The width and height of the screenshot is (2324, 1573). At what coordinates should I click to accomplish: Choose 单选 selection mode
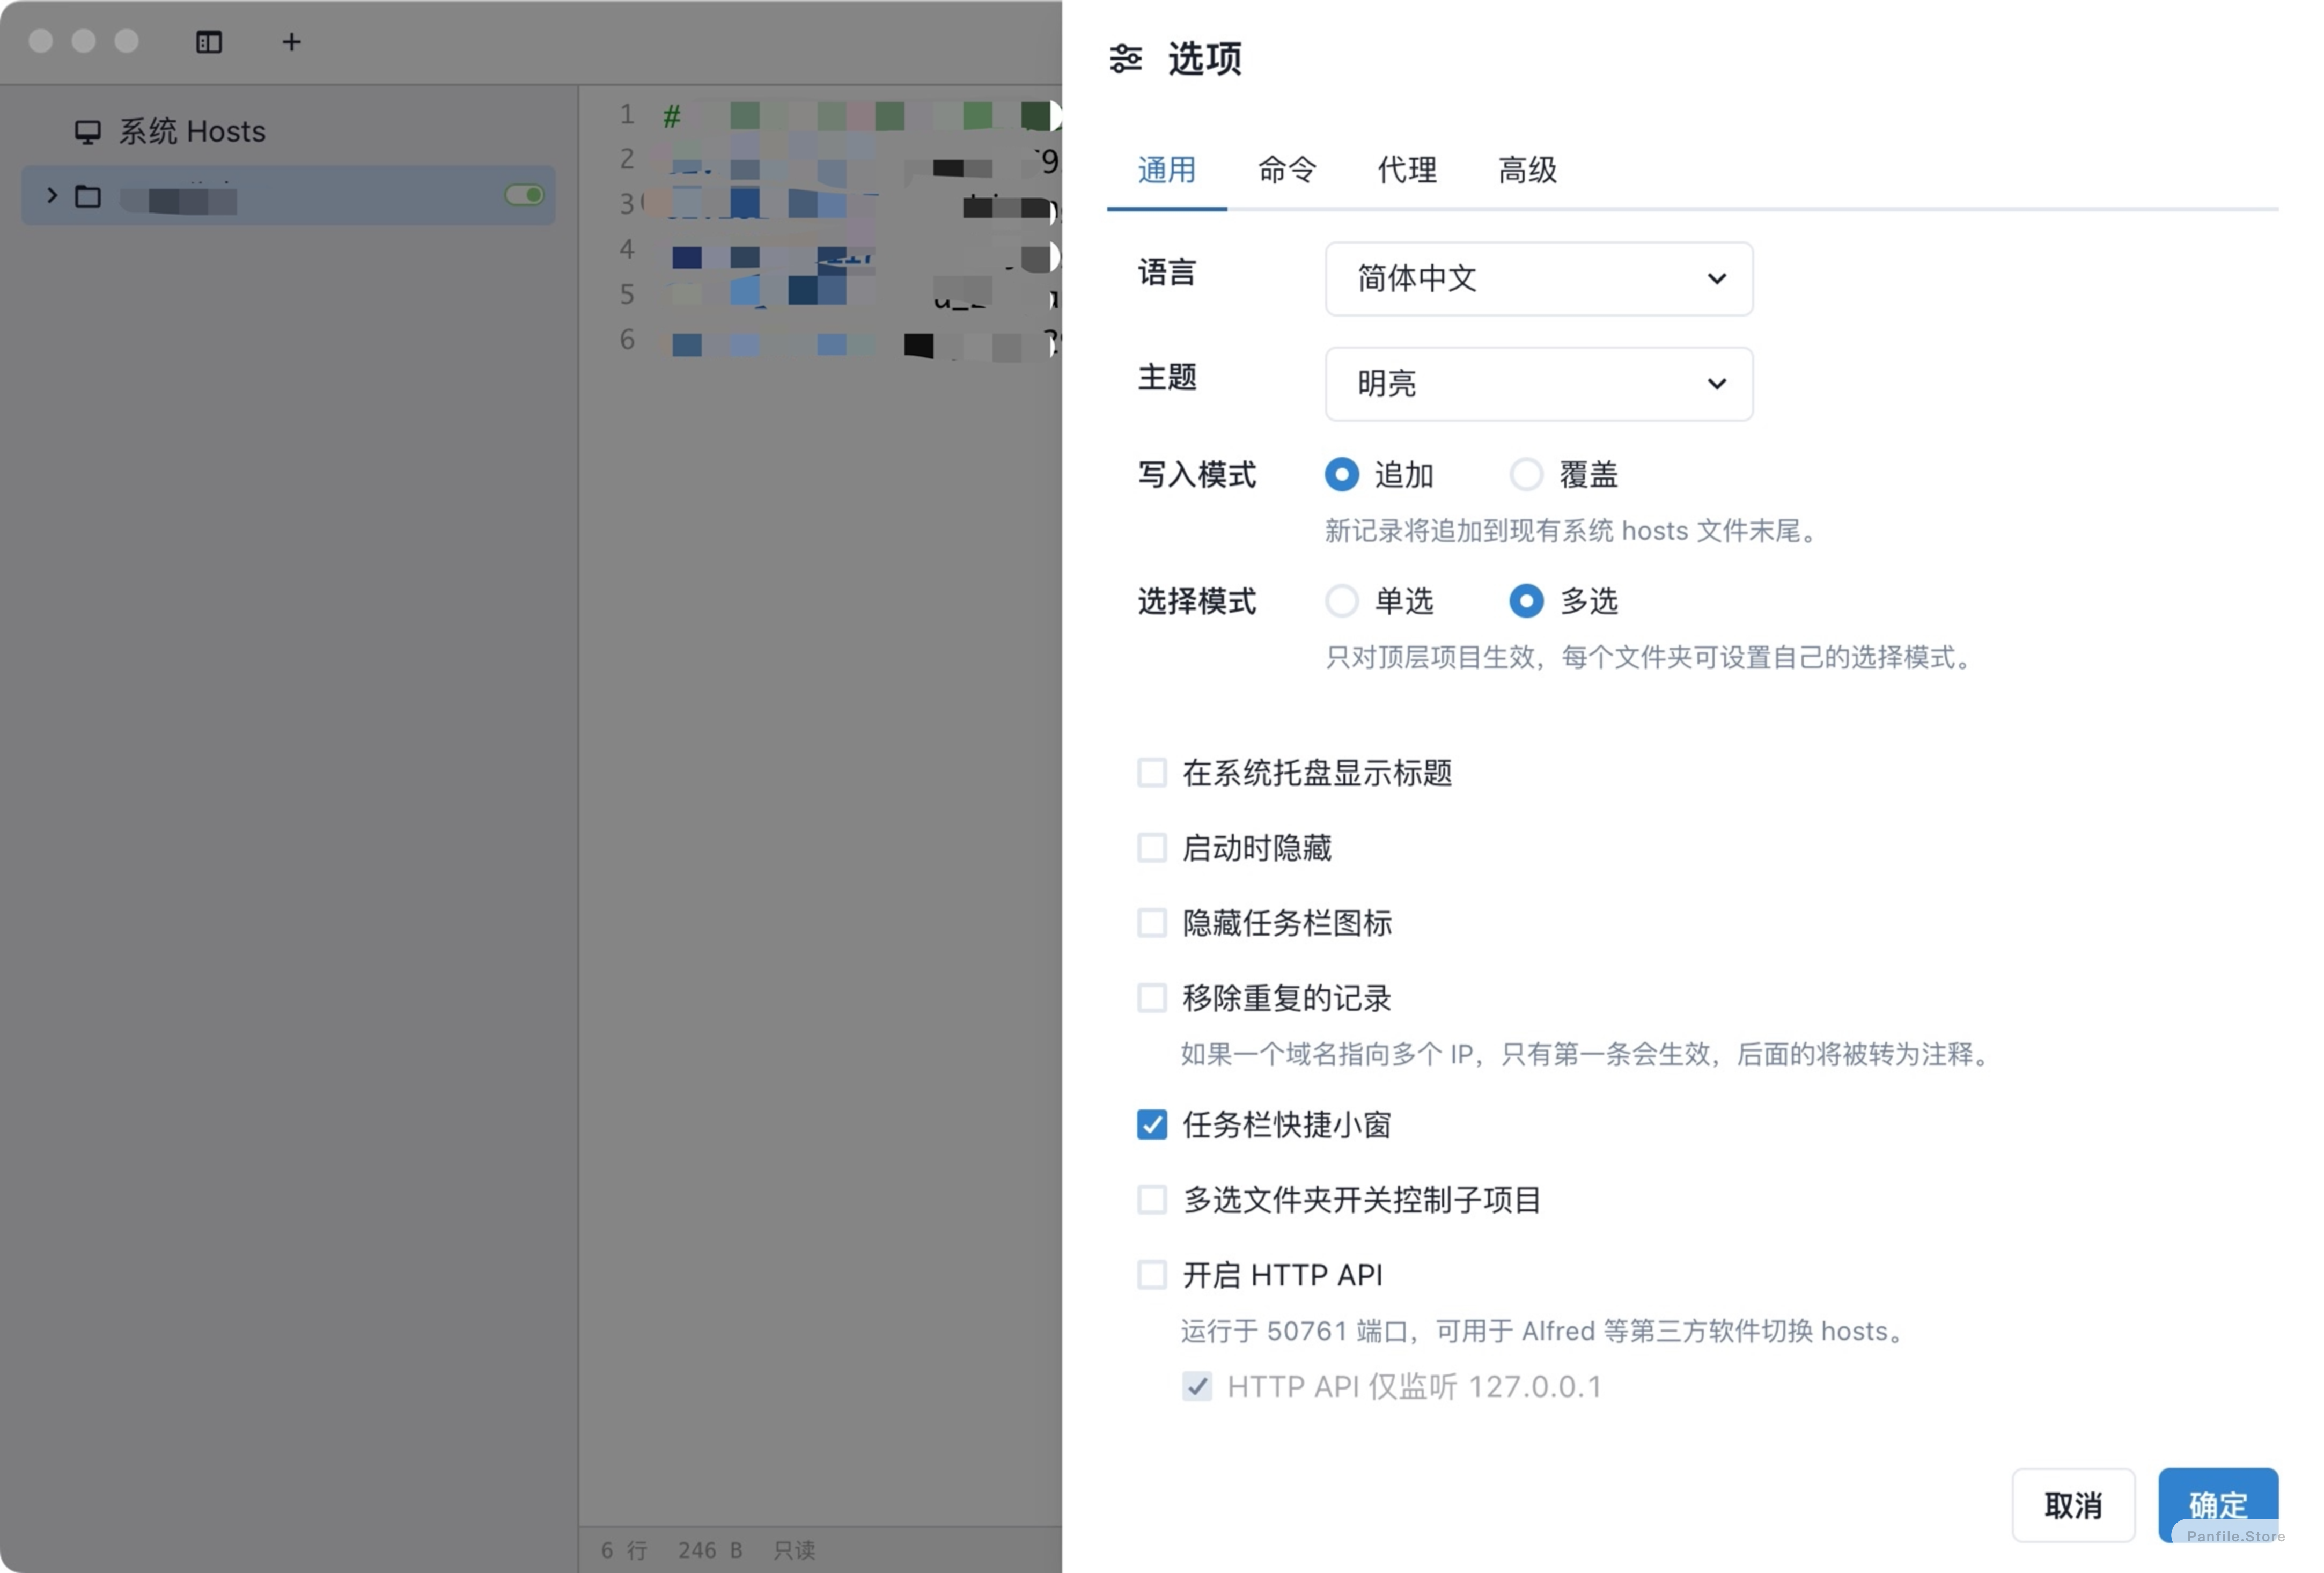coord(1342,601)
